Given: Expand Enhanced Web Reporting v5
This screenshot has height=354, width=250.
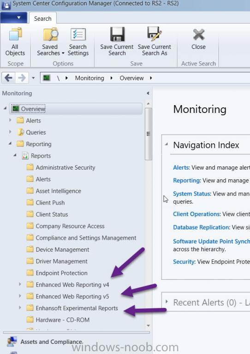Looking at the screenshot, I should (x=20, y=296).
